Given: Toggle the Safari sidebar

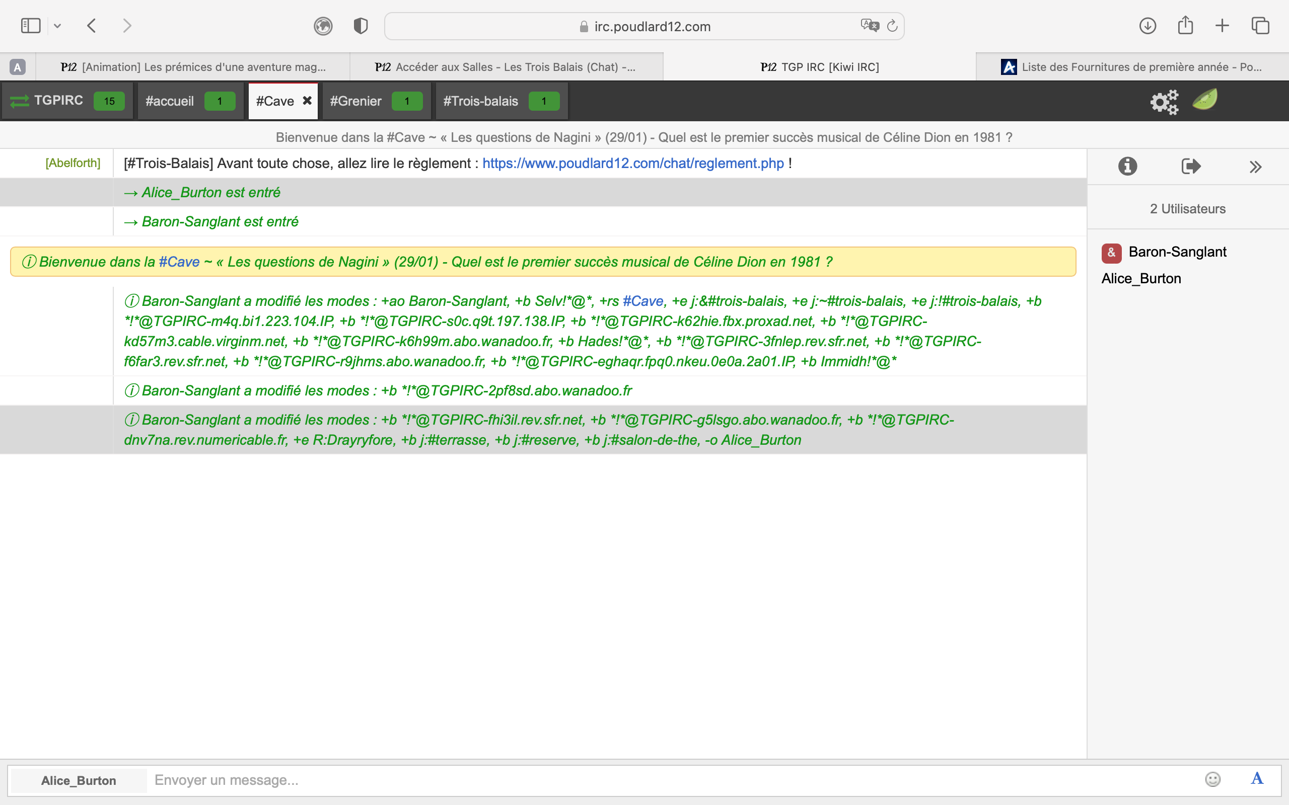Looking at the screenshot, I should 30,26.
